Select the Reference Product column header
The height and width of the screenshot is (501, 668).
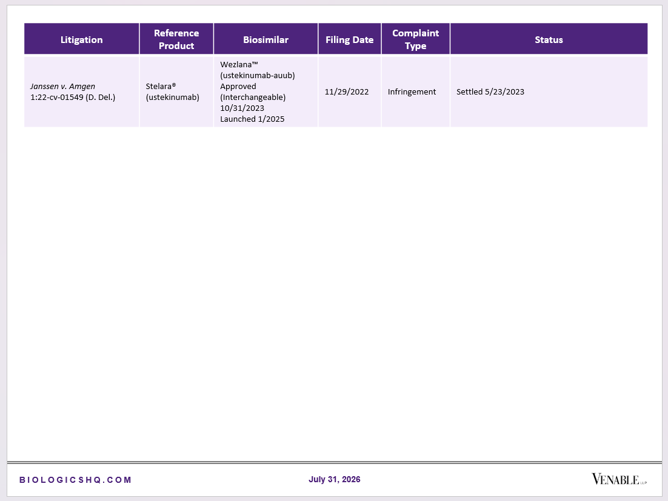tap(176, 39)
